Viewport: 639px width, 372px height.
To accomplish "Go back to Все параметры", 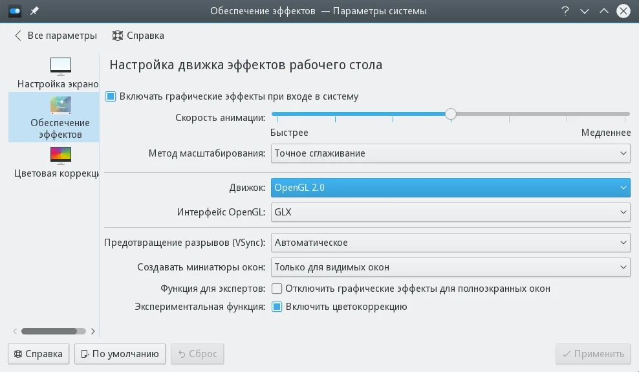I will point(56,36).
